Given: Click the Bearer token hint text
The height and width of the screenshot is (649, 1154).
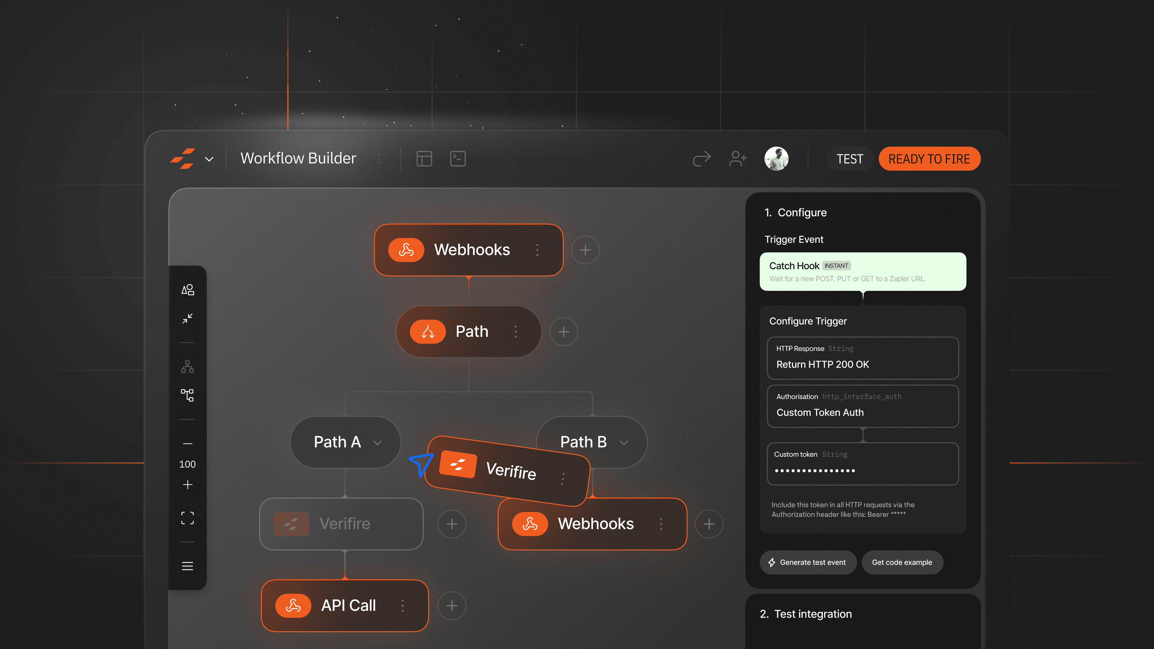Looking at the screenshot, I should (843, 510).
